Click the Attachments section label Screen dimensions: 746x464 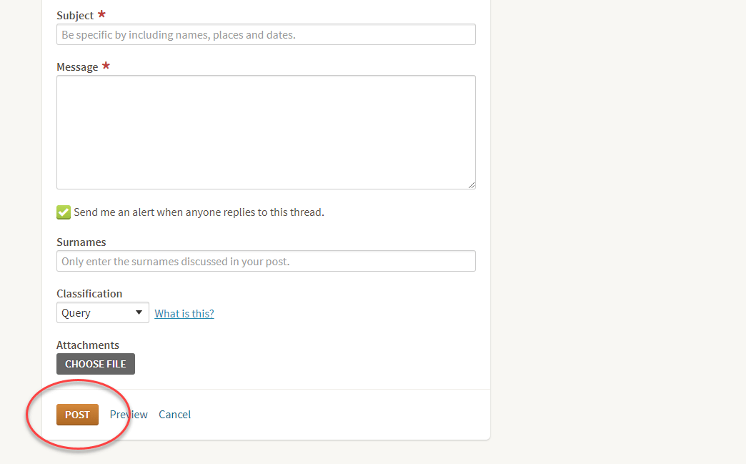point(87,345)
